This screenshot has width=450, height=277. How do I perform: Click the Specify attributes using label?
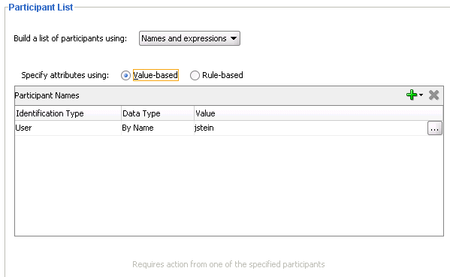pos(65,75)
